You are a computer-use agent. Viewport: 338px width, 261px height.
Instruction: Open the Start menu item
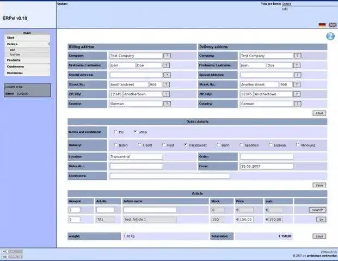27,38
